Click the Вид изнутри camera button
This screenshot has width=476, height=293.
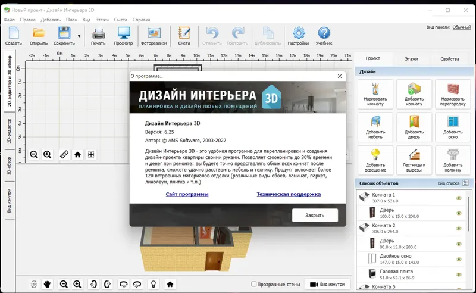coord(327,285)
